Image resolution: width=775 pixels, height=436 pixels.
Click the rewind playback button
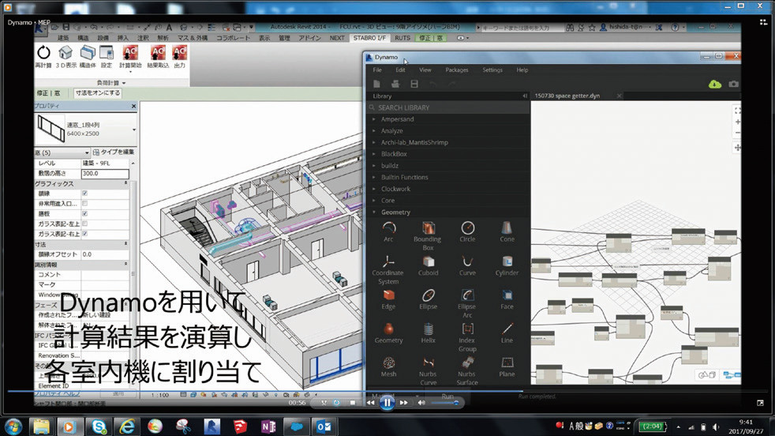[x=370, y=403]
